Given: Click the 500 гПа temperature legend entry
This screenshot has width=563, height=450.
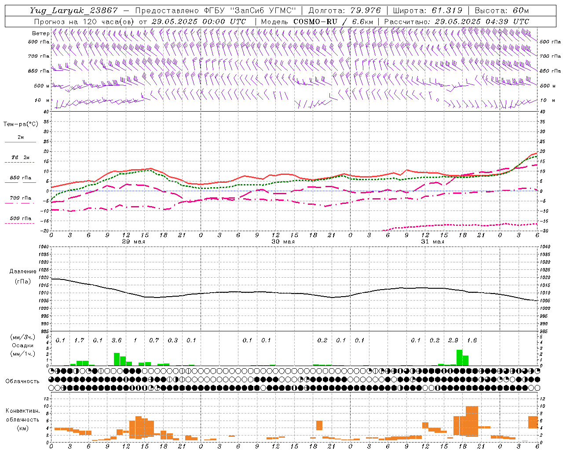Looking at the screenshot, I should pos(20,218).
